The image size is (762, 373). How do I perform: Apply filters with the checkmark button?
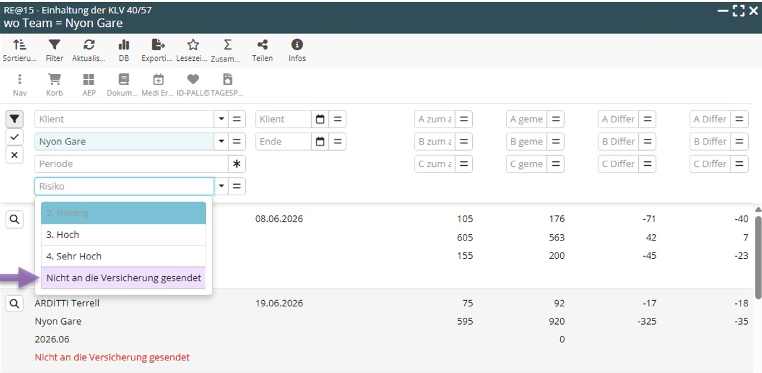click(x=14, y=136)
